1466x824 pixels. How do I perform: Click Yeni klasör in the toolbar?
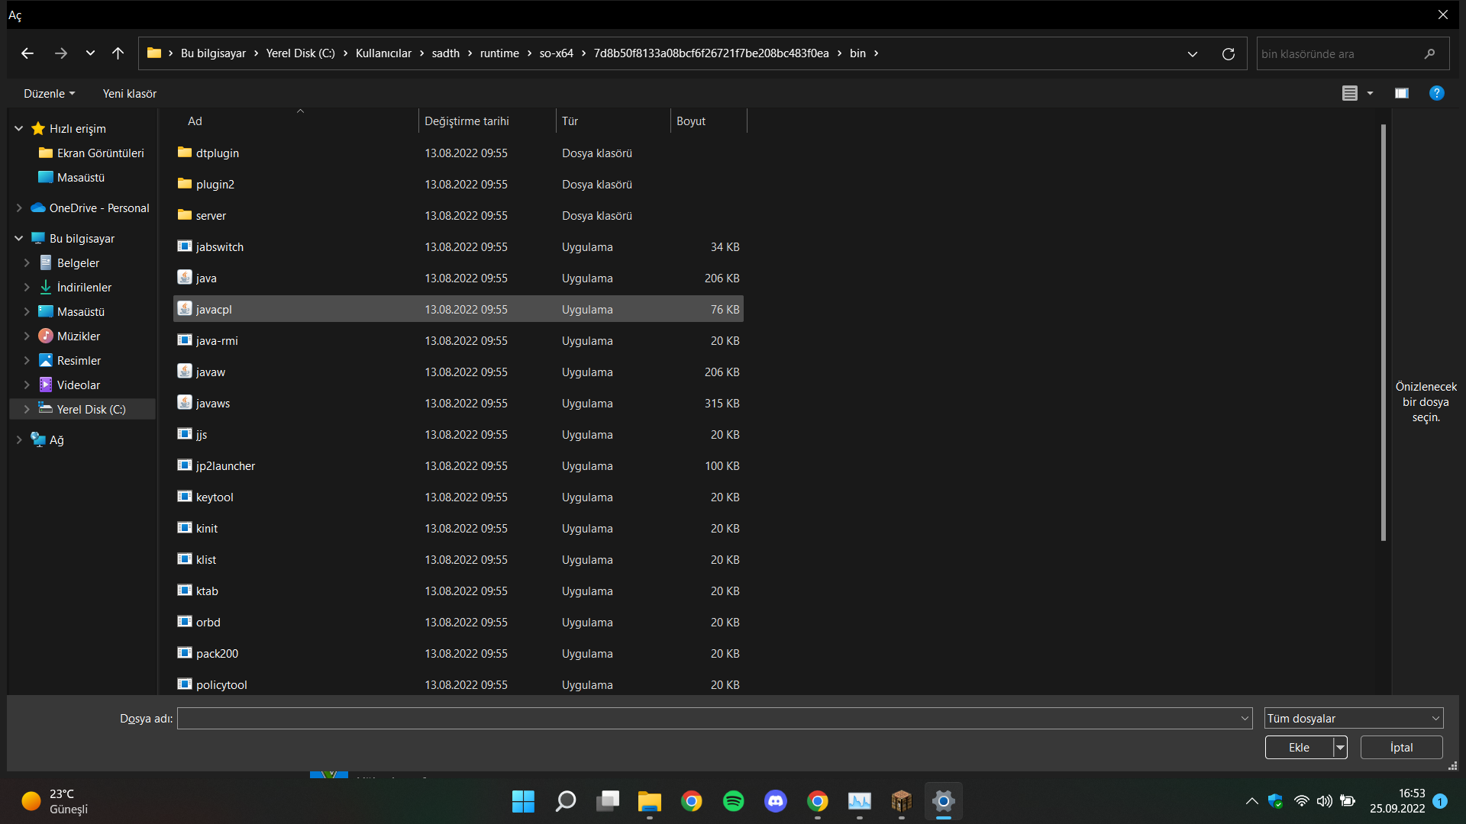pos(129,94)
